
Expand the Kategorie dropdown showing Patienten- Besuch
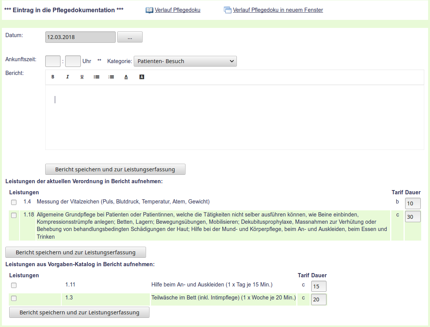[x=185, y=61]
